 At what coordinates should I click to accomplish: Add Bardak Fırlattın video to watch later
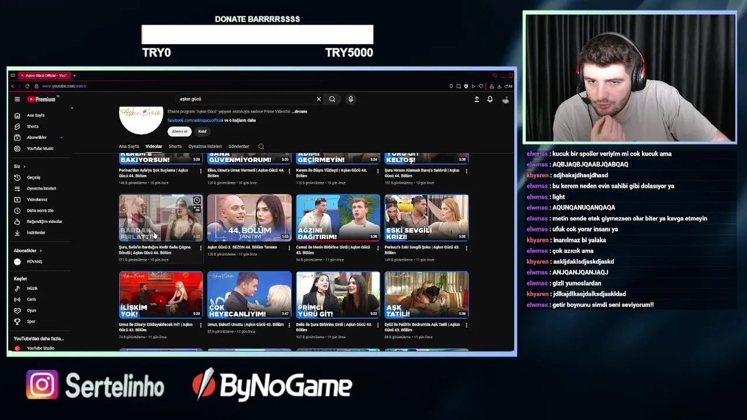197,201
